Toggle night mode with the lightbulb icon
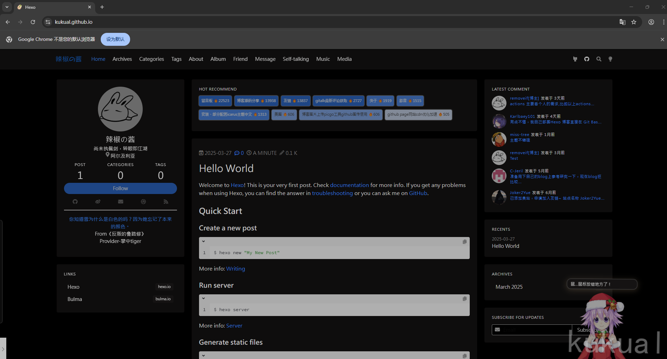Viewport: 667px width, 359px height. [x=610, y=59]
